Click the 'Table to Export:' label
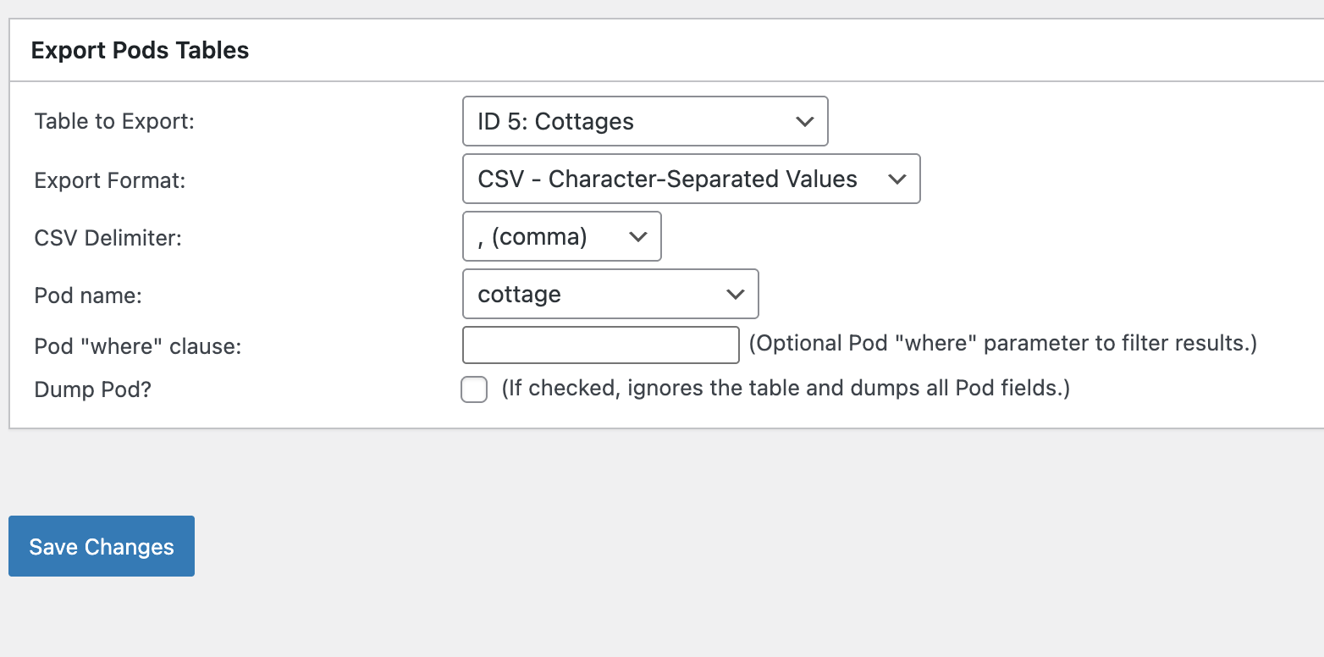Image resolution: width=1324 pixels, height=657 pixels. 114,122
